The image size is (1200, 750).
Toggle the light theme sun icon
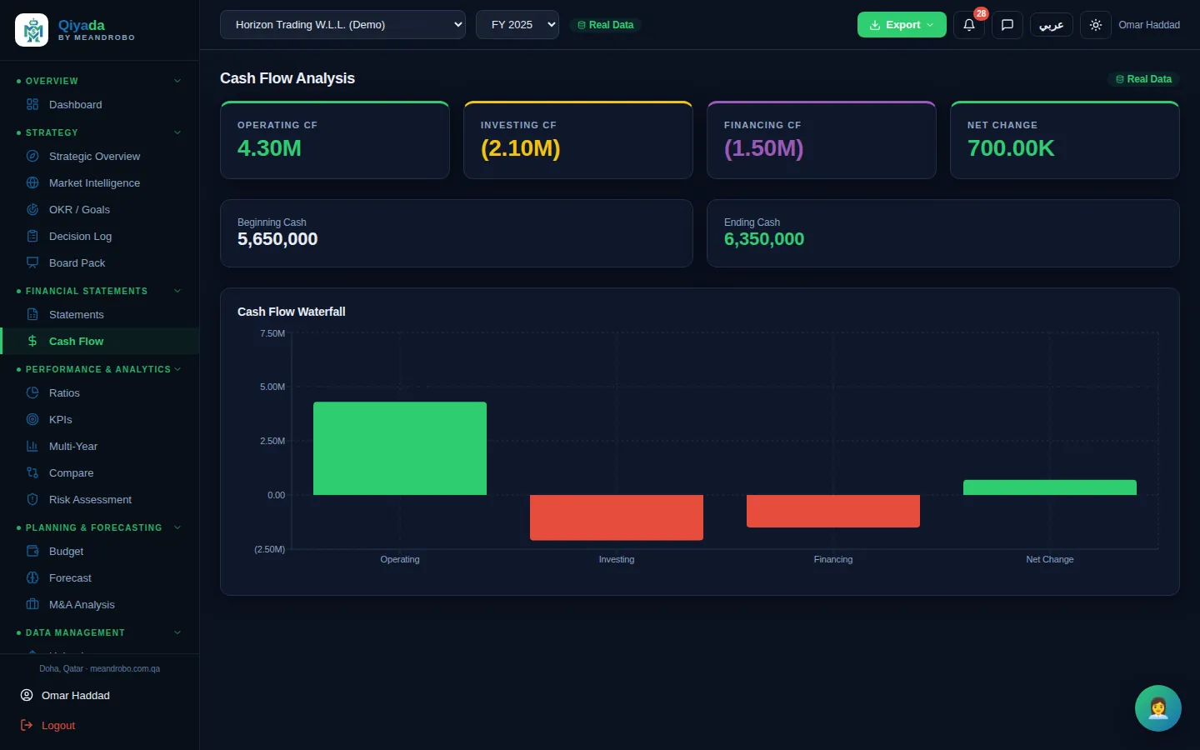[1096, 25]
